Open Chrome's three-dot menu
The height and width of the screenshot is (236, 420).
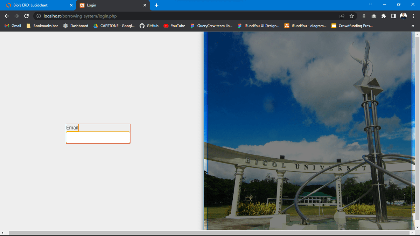[x=413, y=16]
